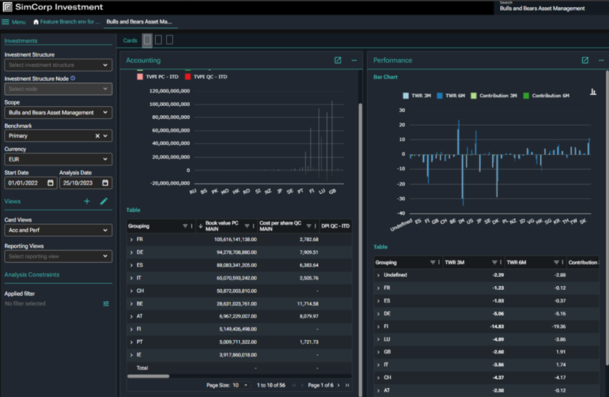Screen dimensions: 609x397
Task: Edit views with the pencil icon
Action: 104,201
